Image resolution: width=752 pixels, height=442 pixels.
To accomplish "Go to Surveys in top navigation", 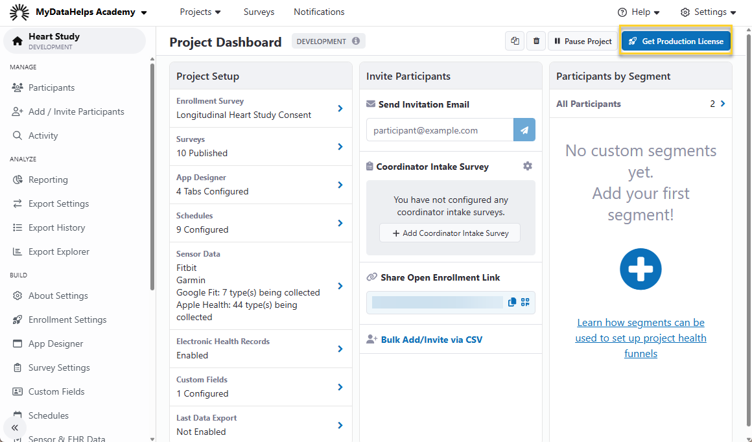I will [259, 12].
